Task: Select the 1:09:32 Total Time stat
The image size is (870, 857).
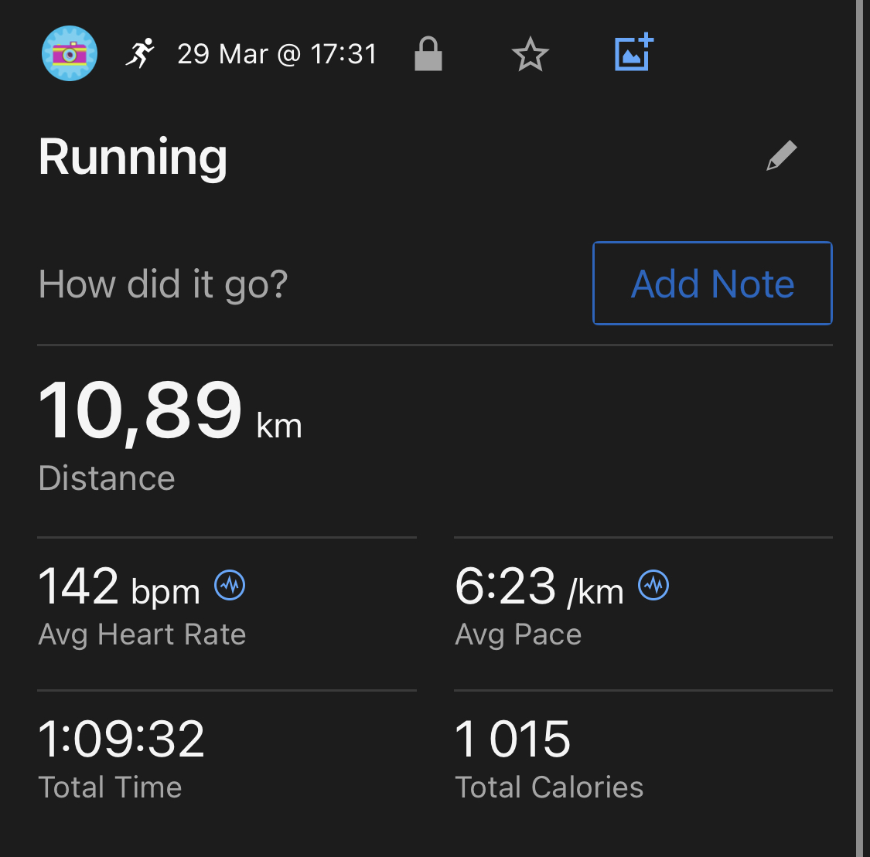Action: tap(121, 740)
